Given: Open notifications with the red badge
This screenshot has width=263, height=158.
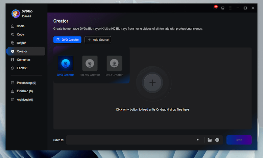Looking at the screenshot, I should (215, 8).
